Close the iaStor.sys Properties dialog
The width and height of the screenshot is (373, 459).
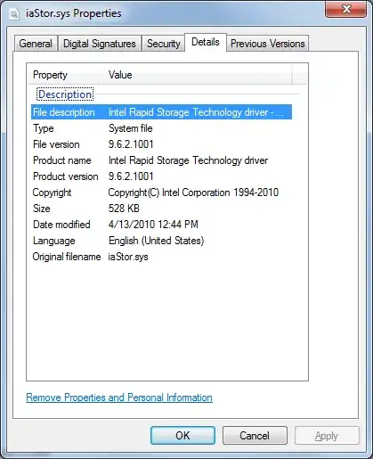346,10
